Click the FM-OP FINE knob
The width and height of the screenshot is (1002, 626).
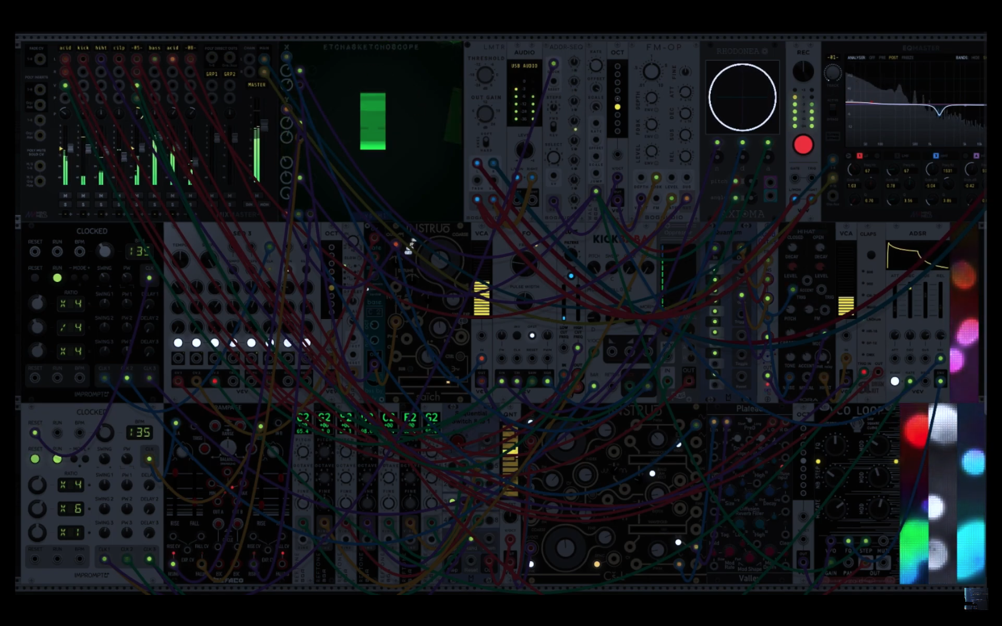(685, 72)
